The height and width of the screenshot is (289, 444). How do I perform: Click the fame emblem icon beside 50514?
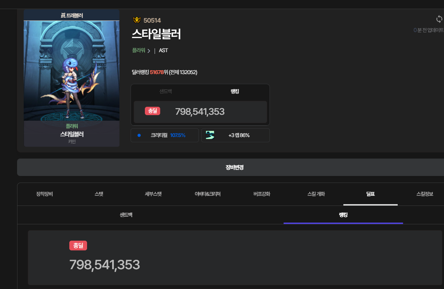(137, 20)
